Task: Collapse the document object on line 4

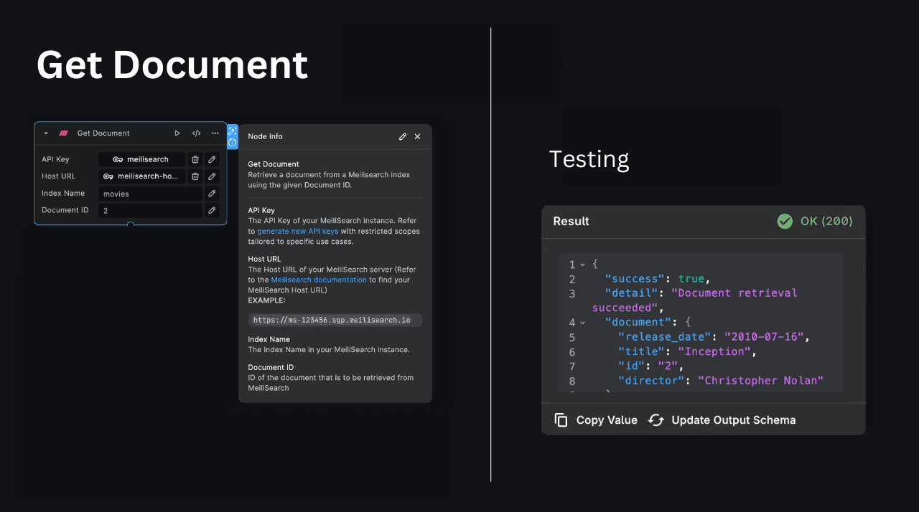Action: pyautogui.click(x=582, y=323)
